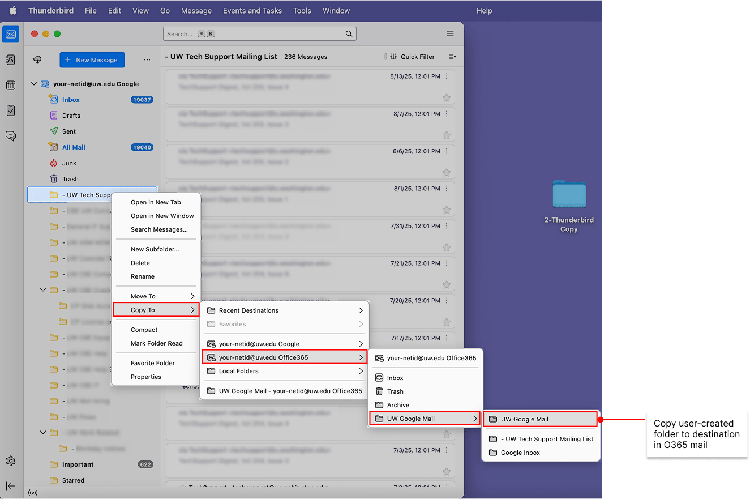Screen dimensions: 750x499
Task: Click inside the Search messages field
Action: (x=259, y=33)
